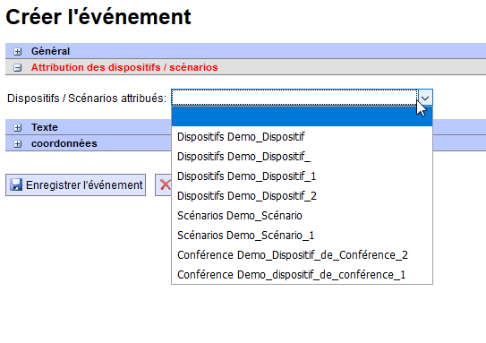Screen dimensions: 486x343
Task: Choose Conférence Demo_dispositif_de_conférence_1
Action: pos(302,274)
